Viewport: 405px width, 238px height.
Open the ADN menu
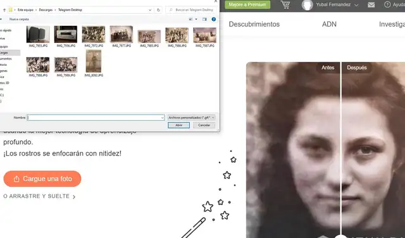pos(329,24)
